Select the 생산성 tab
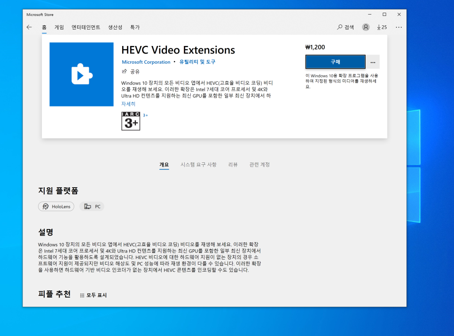The image size is (454, 336). pyautogui.click(x=115, y=27)
